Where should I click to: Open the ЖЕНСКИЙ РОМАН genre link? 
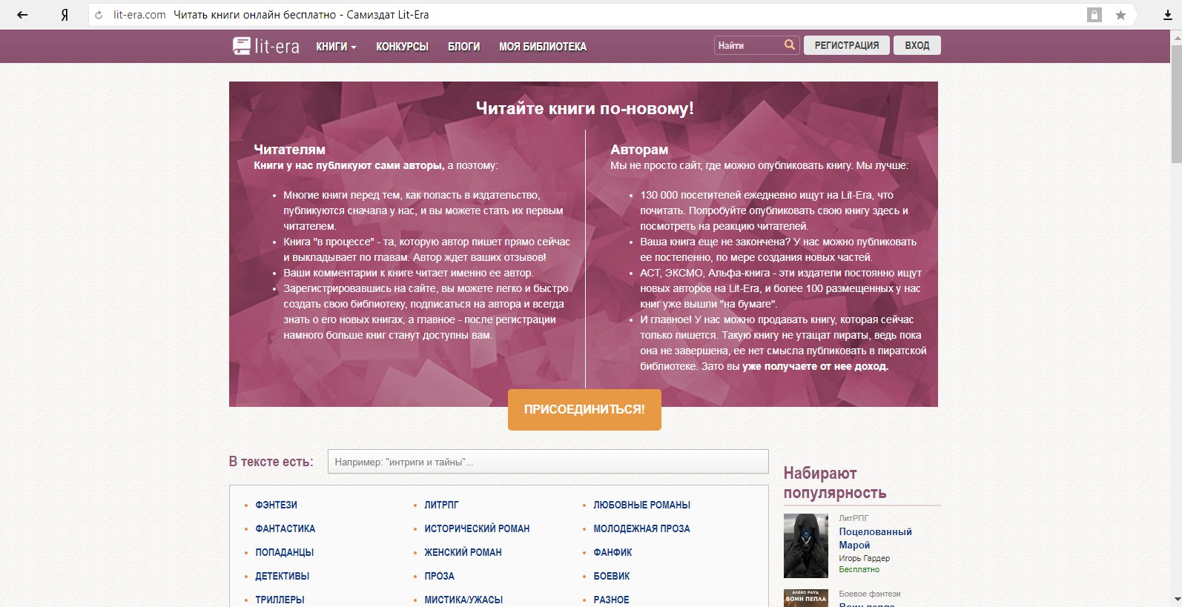coord(463,552)
